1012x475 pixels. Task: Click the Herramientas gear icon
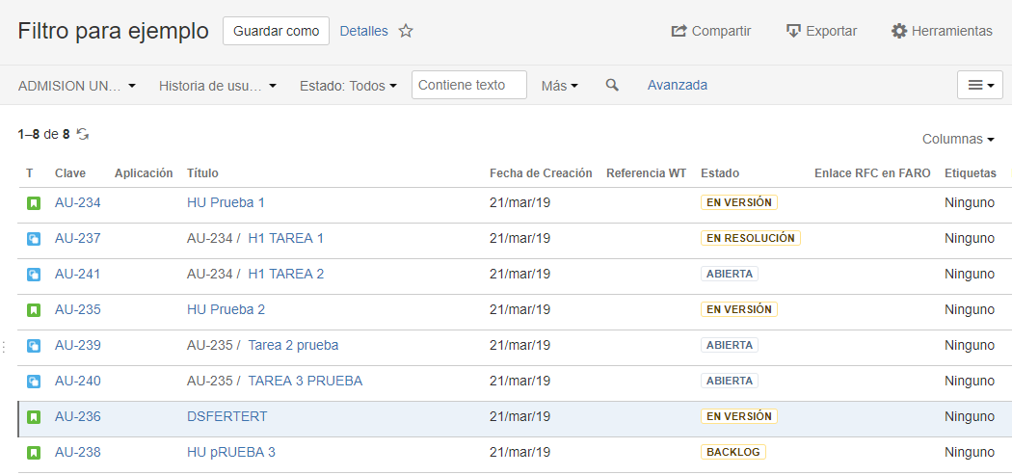pos(899,31)
